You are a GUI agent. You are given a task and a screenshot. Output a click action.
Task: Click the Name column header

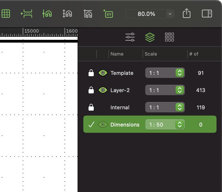pos(117,54)
